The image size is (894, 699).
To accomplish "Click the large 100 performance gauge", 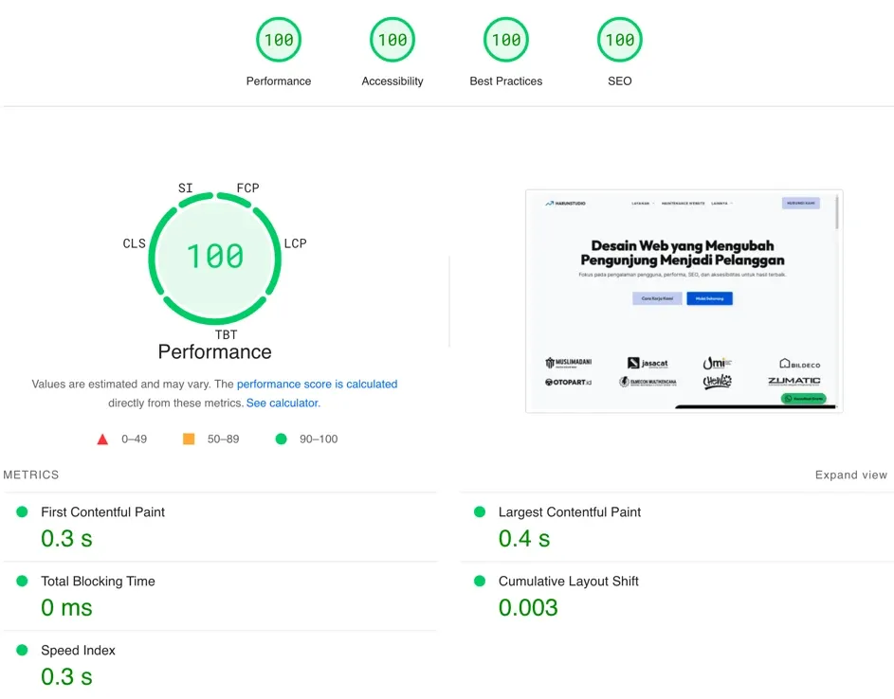I will 215,258.
